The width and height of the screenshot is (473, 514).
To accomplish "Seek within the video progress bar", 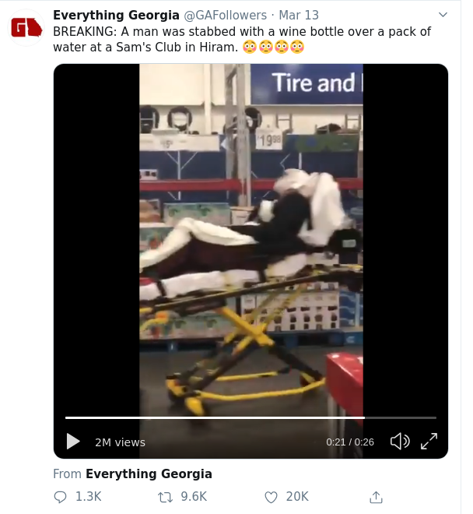I will pos(251,417).
